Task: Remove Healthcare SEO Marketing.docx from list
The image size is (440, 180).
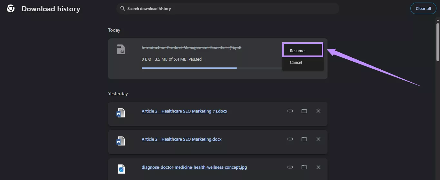Action: [318, 139]
